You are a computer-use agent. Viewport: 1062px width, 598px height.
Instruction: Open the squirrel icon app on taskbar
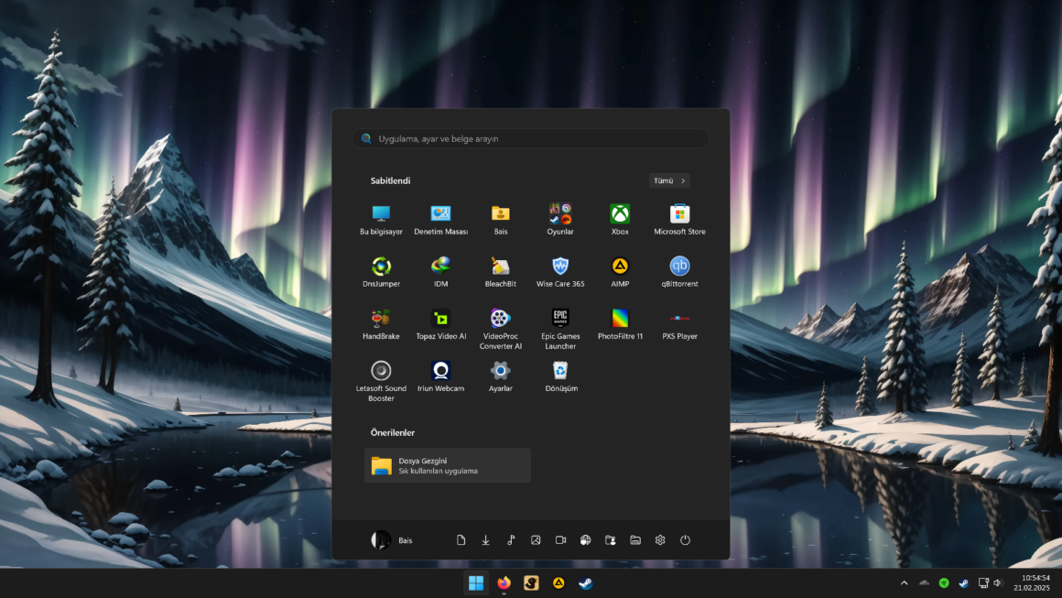pyautogui.click(x=531, y=583)
